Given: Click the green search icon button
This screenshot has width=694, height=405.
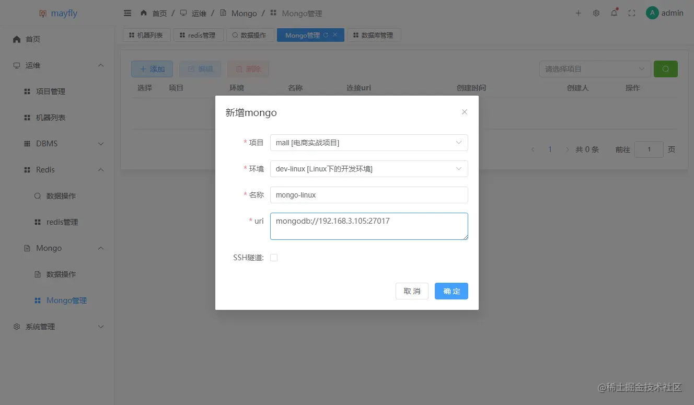Looking at the screenshot, I should [x=666, y=69].
